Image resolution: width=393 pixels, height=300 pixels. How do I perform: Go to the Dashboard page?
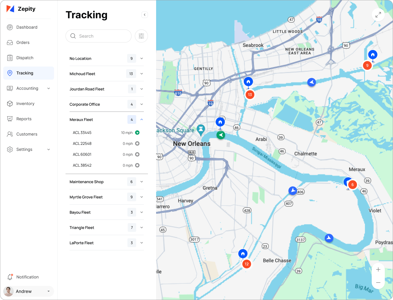point(27,27)
